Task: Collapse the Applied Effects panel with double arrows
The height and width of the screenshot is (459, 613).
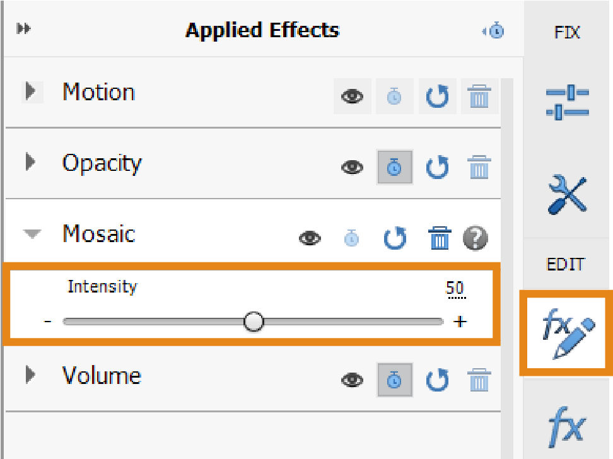Action: [23, 30]
